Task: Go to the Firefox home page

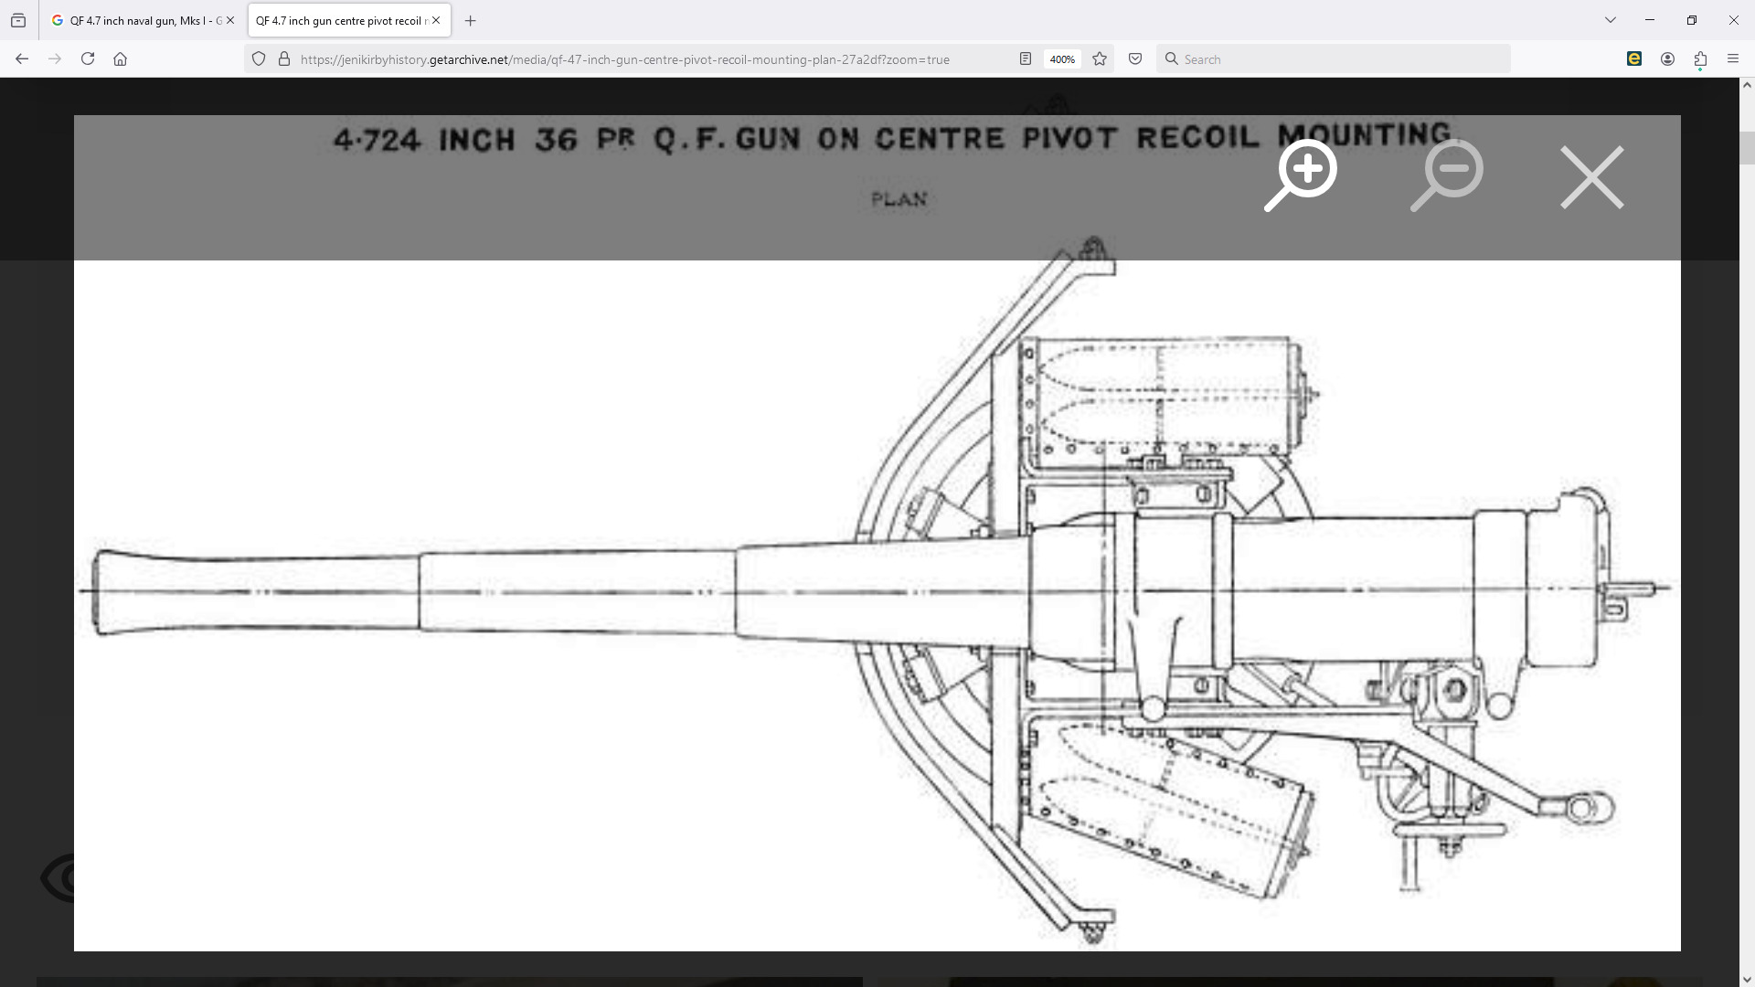Action: click(x=121, y=59)
